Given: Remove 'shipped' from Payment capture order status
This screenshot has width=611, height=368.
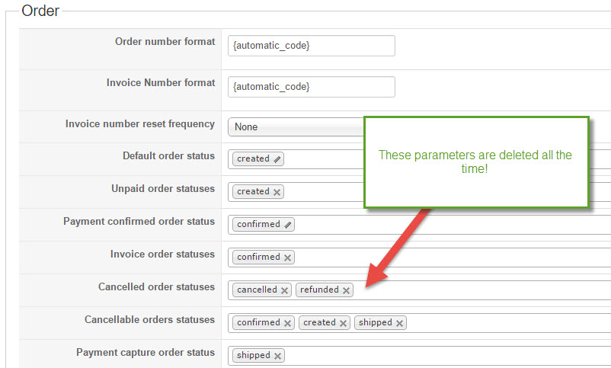Looking at the screenshot, I should (x=277, y=356).
